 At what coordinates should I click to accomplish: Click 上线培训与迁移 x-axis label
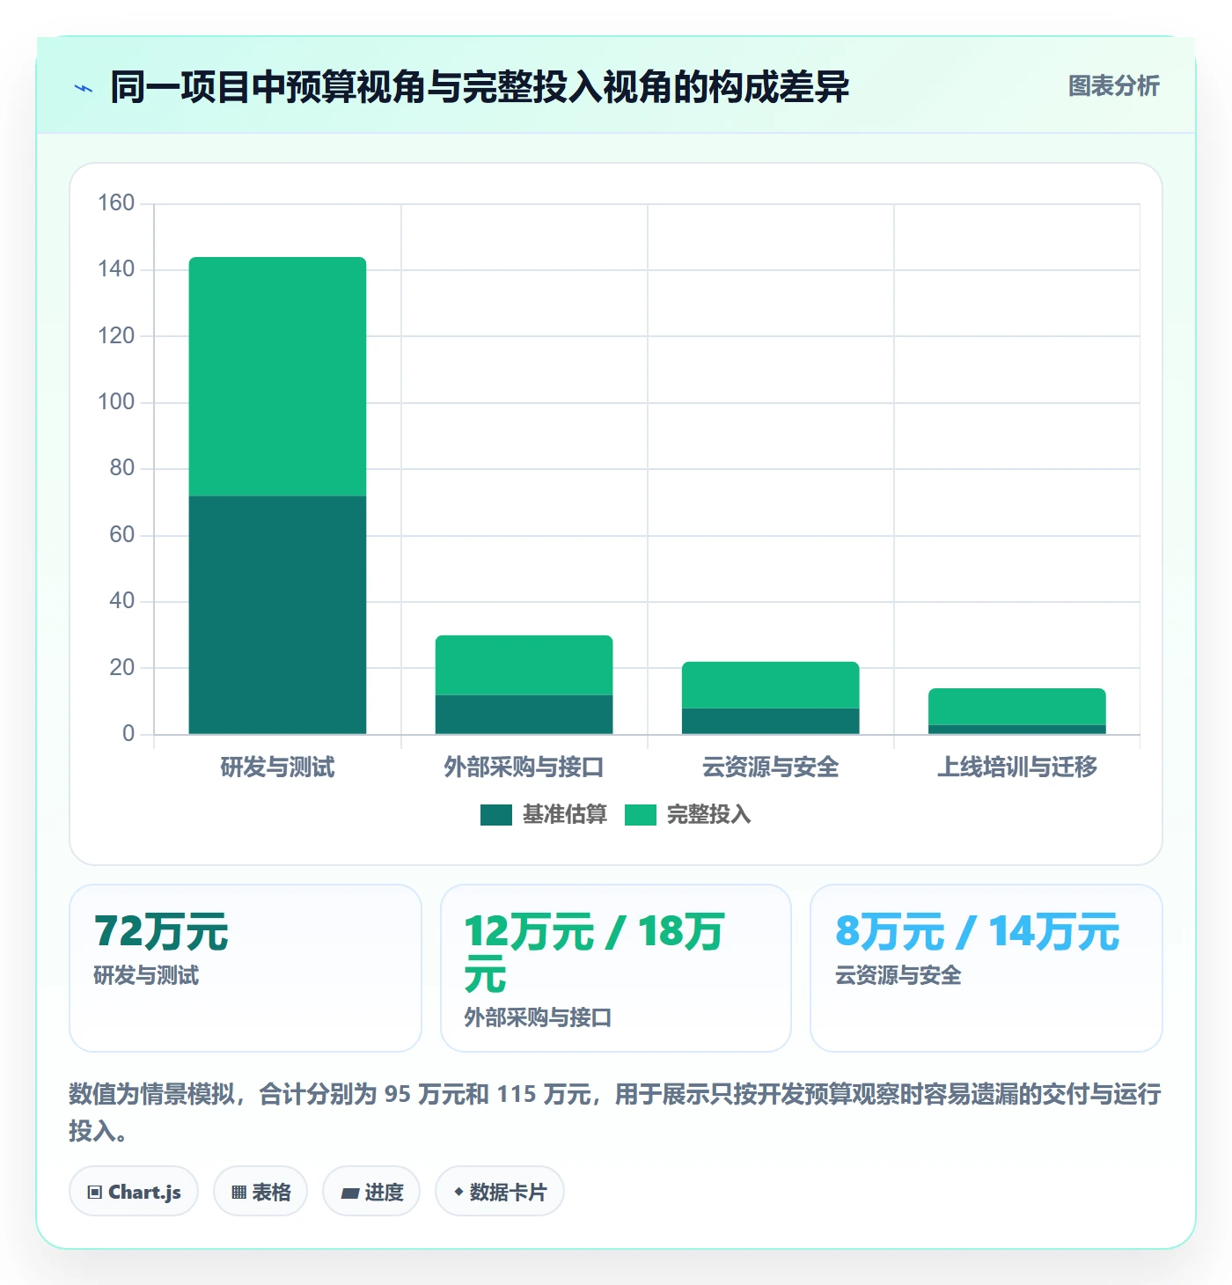pyautogui.click(x=1017, y=767)
